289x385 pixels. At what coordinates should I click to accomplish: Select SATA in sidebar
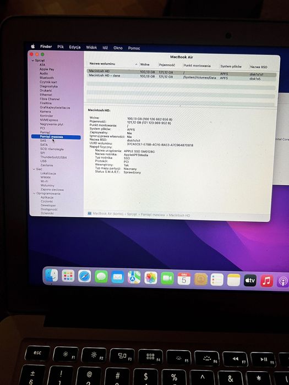(44, 145)
